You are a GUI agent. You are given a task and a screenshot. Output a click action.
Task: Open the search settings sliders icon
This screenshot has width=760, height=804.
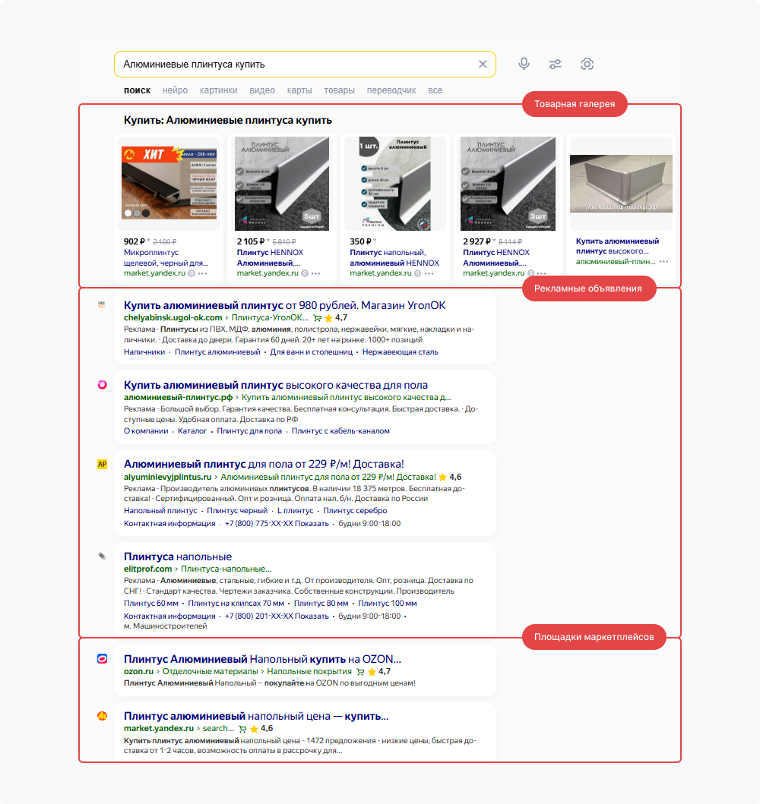pyautogui.click(x=556, y=65)
